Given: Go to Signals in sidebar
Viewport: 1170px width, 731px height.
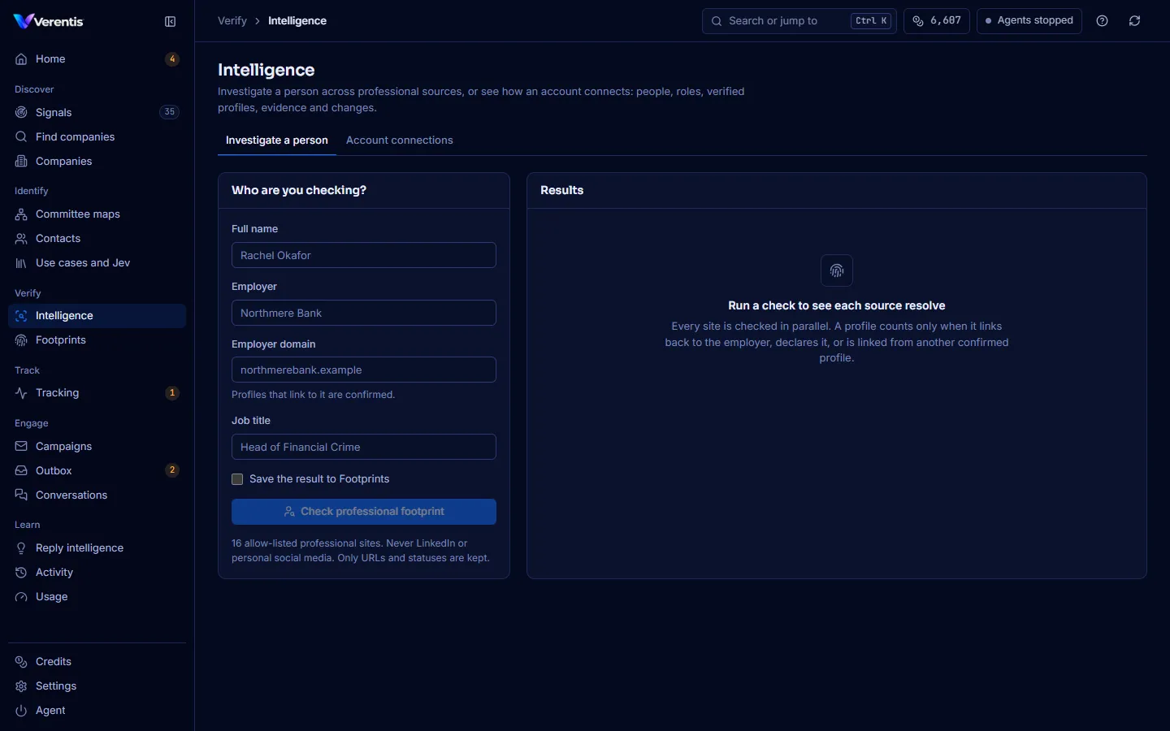Looking at the screenshot, I should 97,112.
